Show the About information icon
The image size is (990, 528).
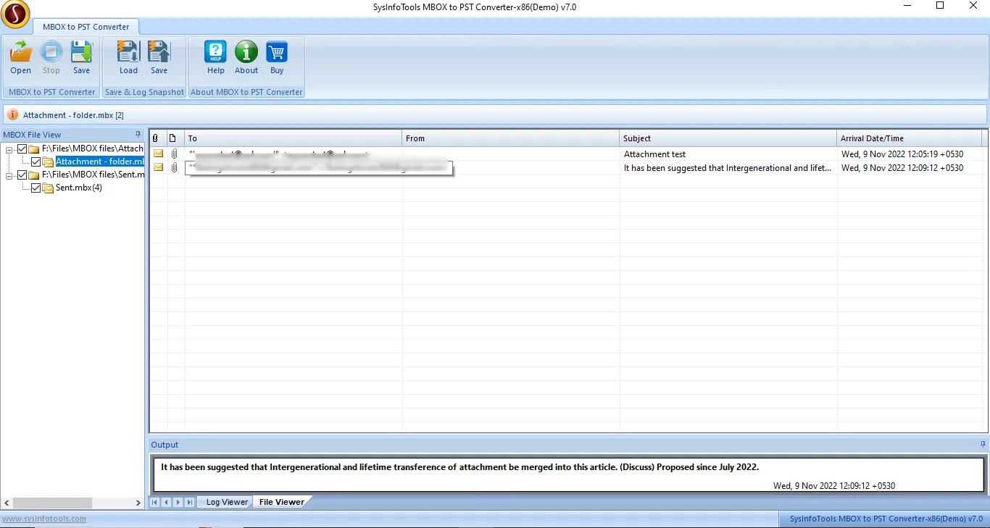[246, 52]
